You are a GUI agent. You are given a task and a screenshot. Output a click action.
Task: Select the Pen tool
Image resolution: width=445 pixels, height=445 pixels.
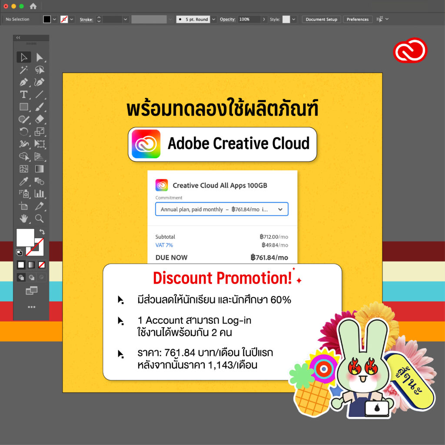24,82
